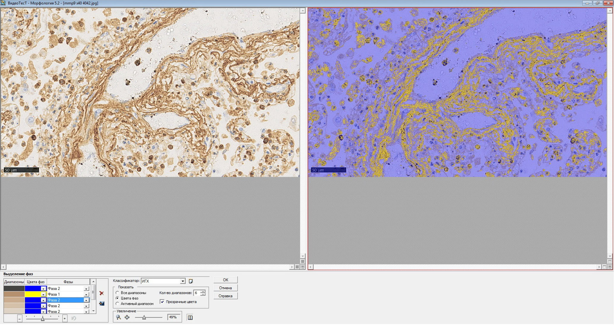614x325 pixels.
Task: Click the undo arrow beside range slider
Action: [74, 318]
